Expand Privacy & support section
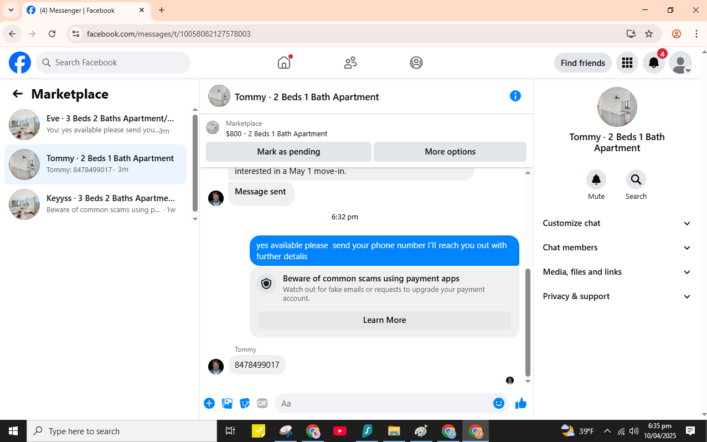Viewport: 707px width, 442px height. [617, 296]
